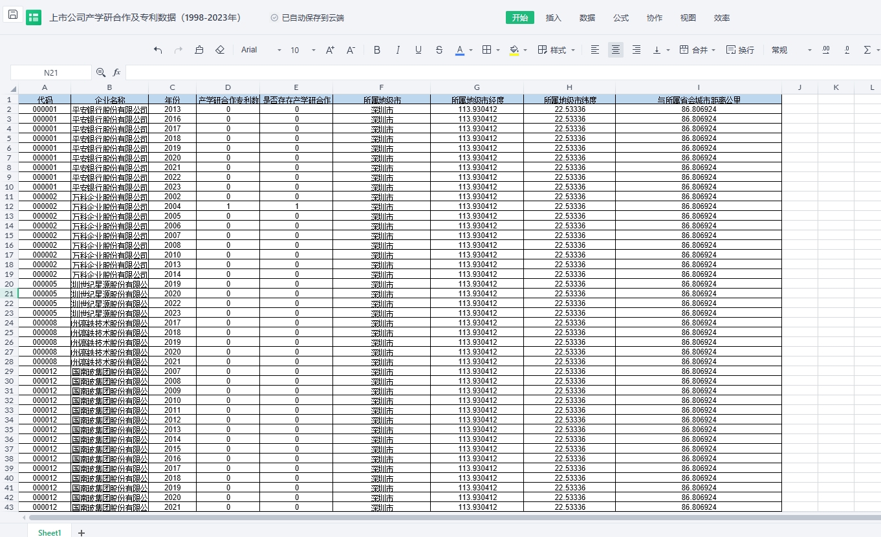Apply the borders icon to cells

coord(488,50)
